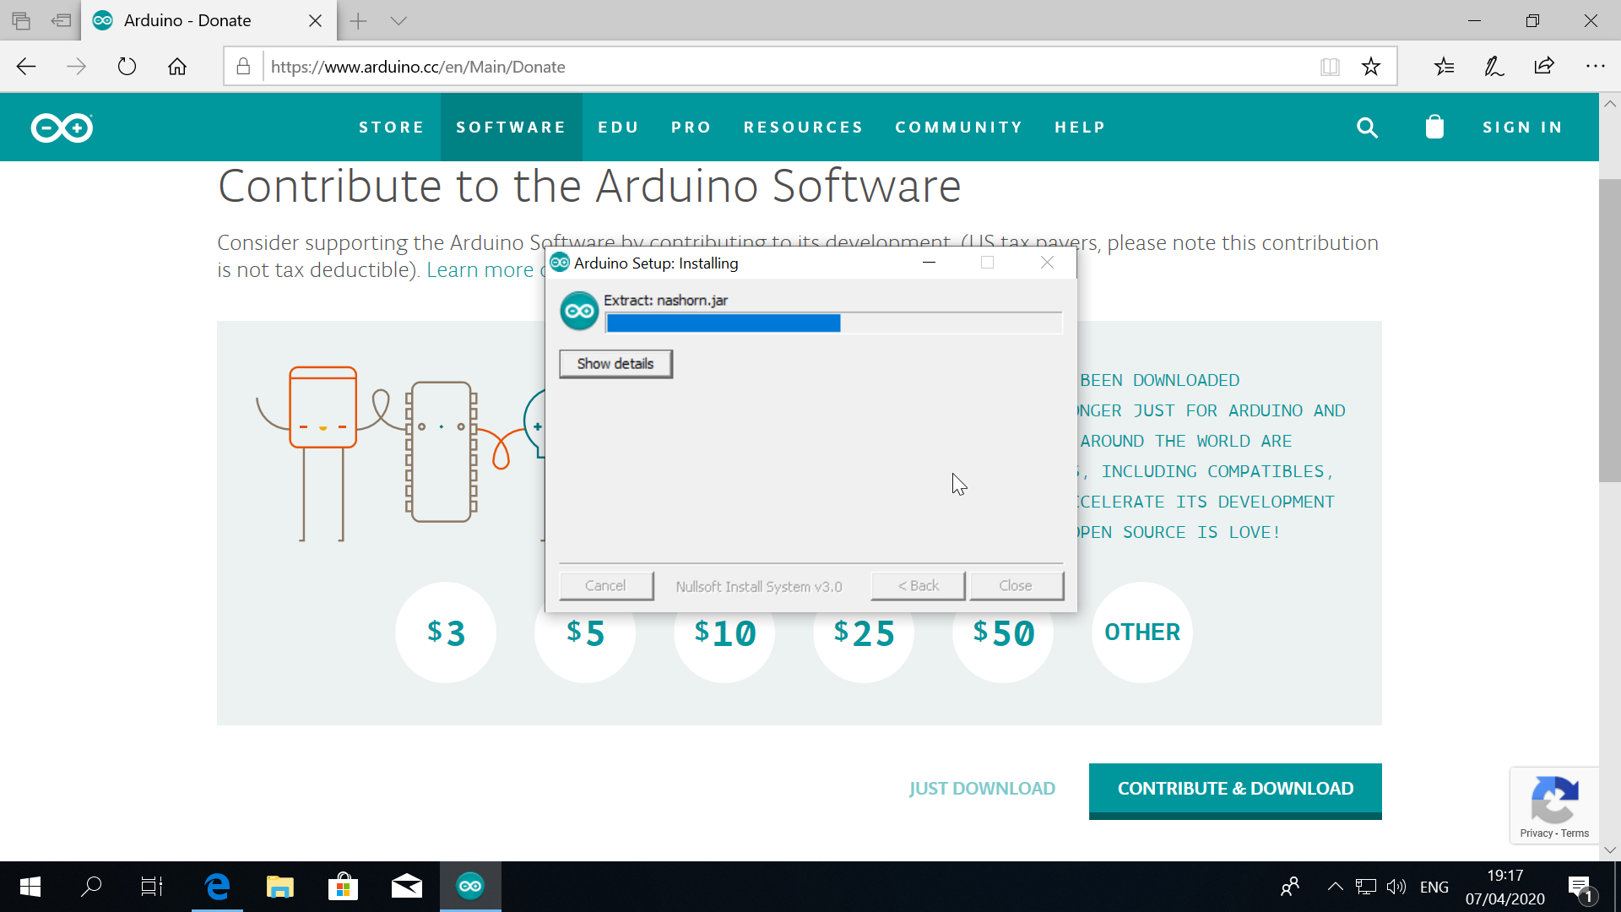Image resolution: width=1621 pixels, height=912 pixels.
Task: Open a new tab with plus button
Action: coord(358,21)
